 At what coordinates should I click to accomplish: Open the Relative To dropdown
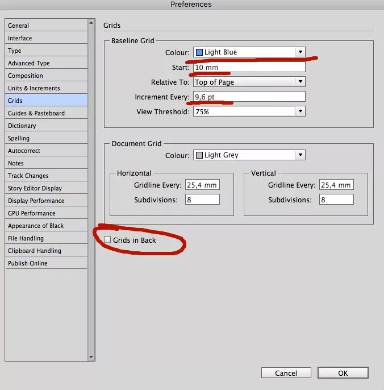(249, 82)
